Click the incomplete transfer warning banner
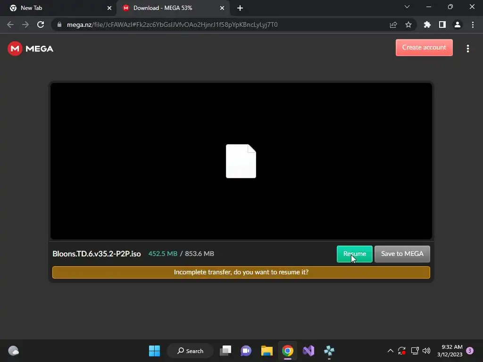483x362 pixels. pos(241,272)
